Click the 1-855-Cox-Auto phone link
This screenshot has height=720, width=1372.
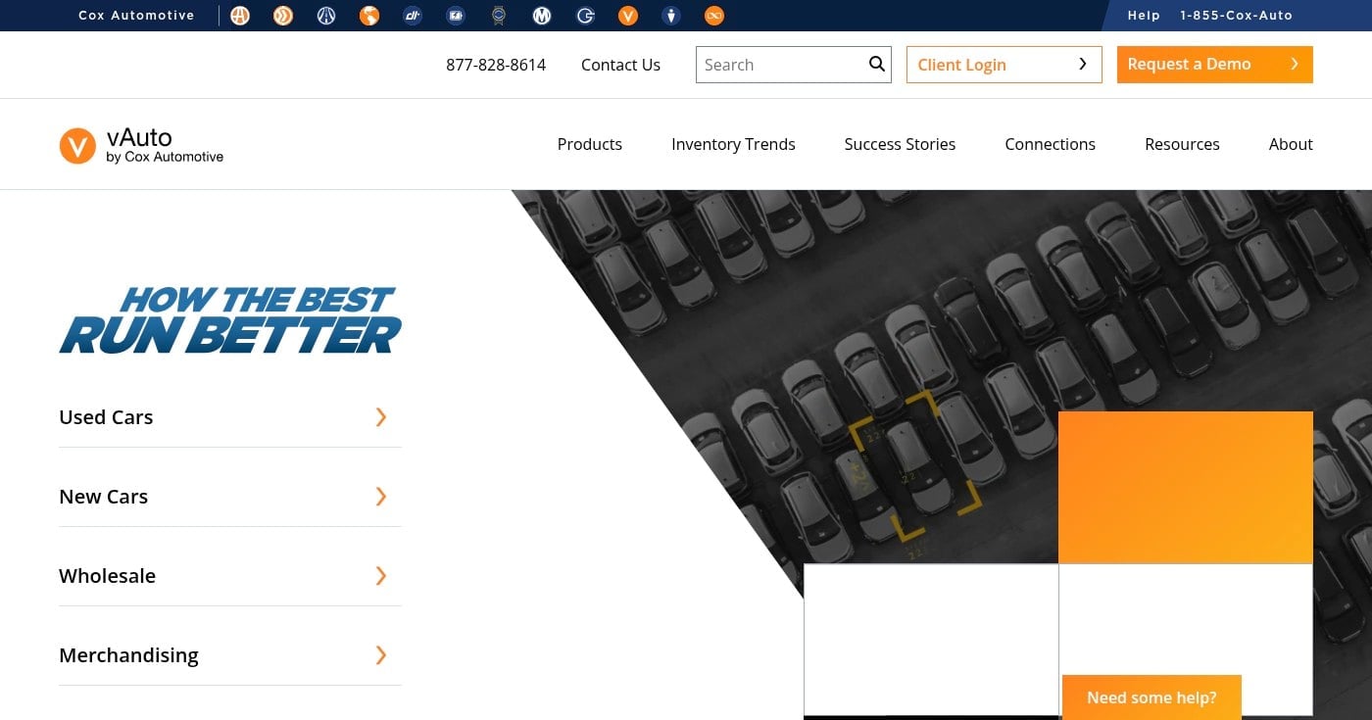point(1236,16)
